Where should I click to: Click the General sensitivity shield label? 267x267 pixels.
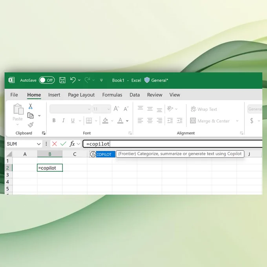tap(156, 80)
